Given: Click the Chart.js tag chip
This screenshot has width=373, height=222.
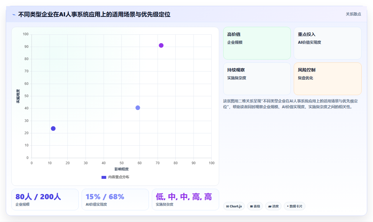Looking at the screenshot, I should pos(234,206).
